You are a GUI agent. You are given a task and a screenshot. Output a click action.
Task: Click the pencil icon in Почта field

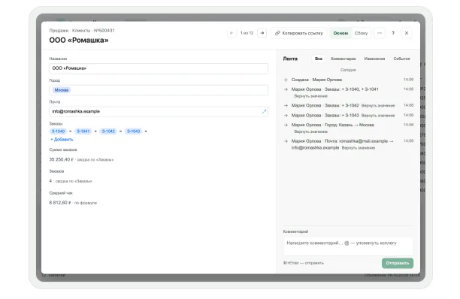pos(264,111)
